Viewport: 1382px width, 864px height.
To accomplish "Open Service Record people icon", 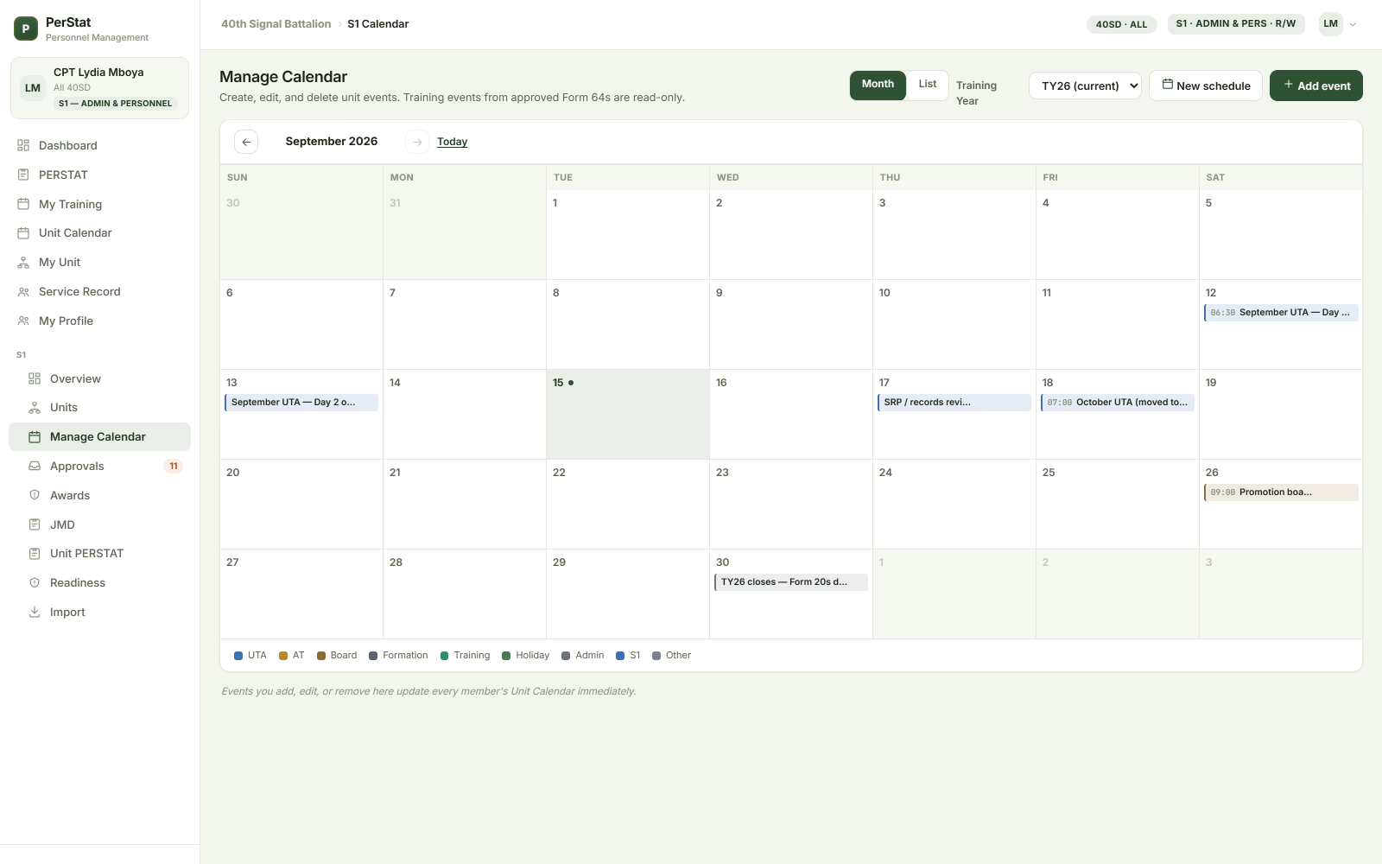I will pos(23,291).
